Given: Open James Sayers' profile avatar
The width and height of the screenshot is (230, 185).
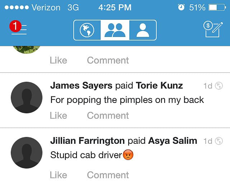Looking at the screenshot, I should [x=27, y=98].
